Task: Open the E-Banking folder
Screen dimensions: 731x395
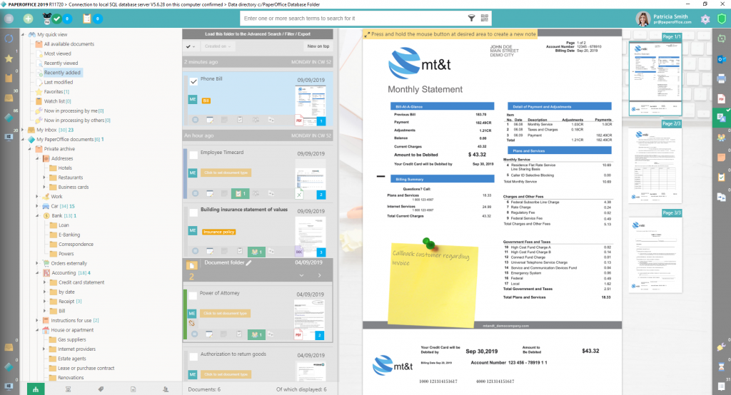Action: click(69, 235)
